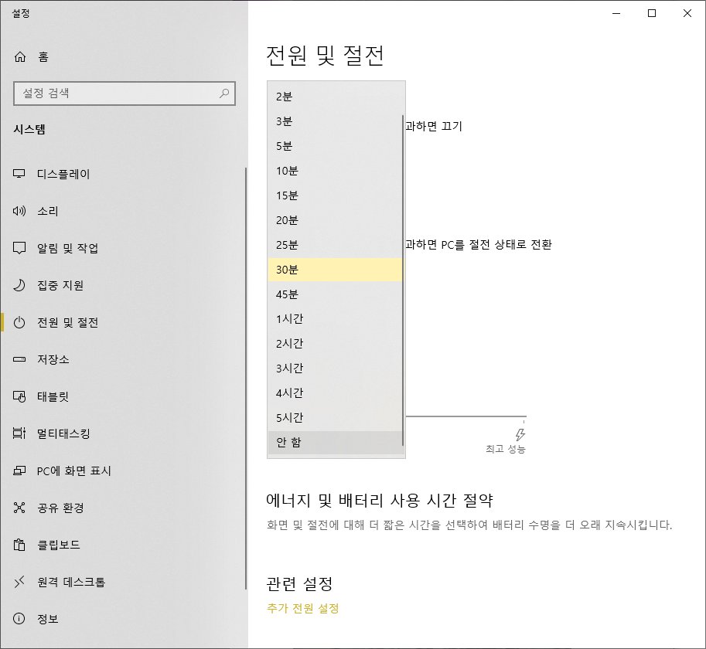Open 추가 전원 설정 link
The width and height of the screenshot is (706, 649).
point(302,609)
